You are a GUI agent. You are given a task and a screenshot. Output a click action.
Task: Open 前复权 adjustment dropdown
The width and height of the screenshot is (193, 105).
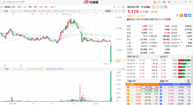pos(109,11)
